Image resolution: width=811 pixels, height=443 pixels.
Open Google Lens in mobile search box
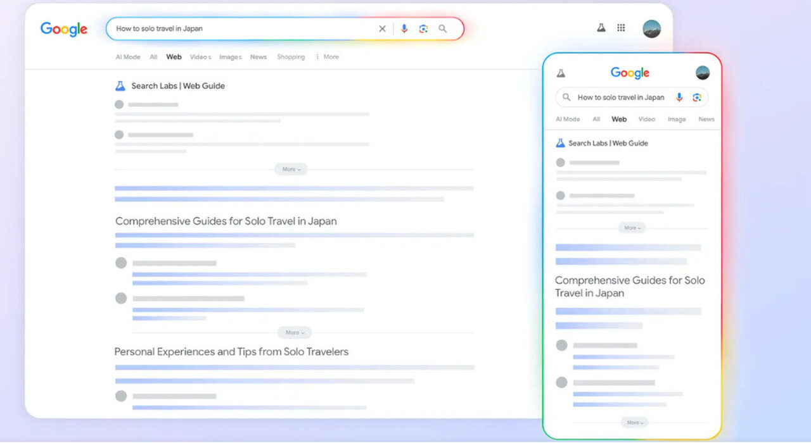click(x=697, y=97)
